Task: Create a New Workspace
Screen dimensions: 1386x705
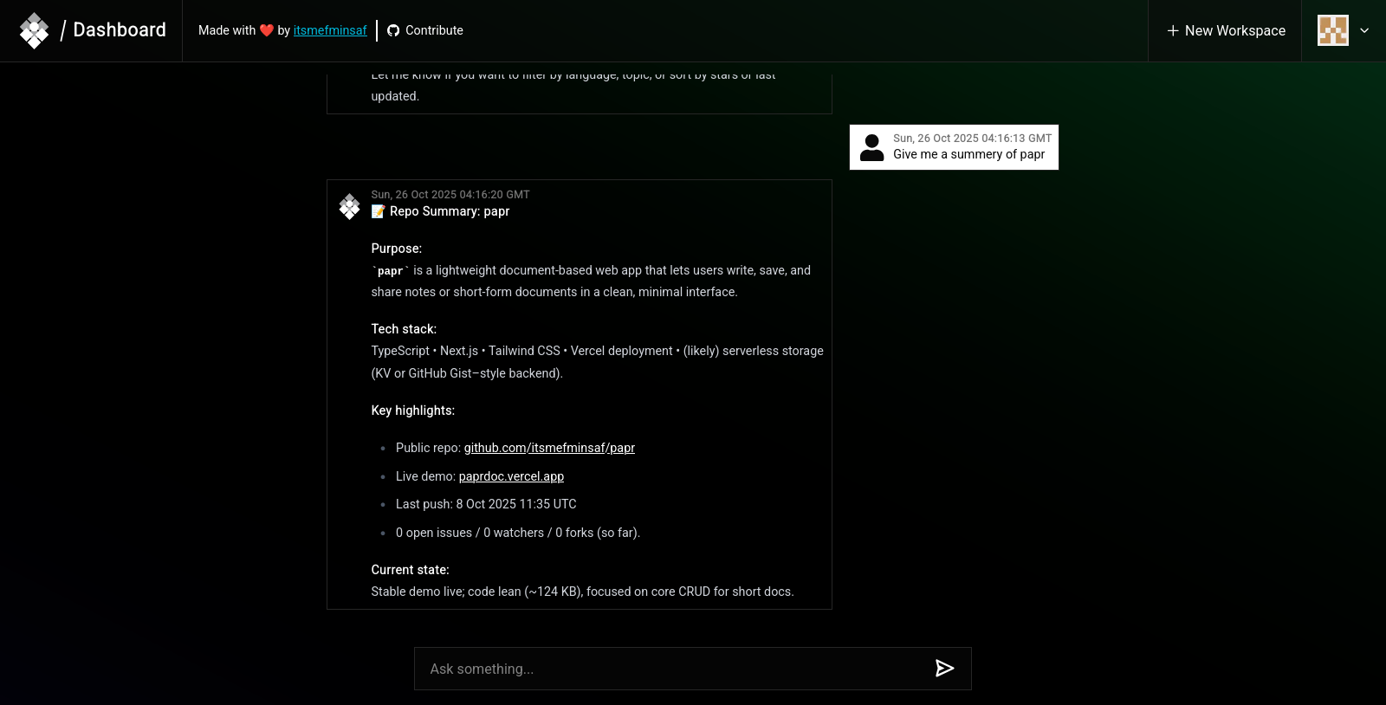Action: coord(1225,30)
